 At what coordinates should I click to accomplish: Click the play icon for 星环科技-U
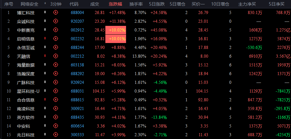click(56, 91)
